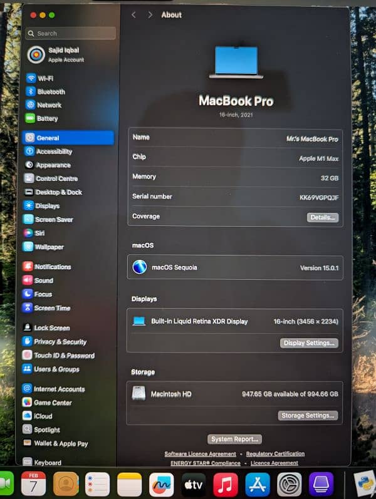This screenshot has height=499, width=376.
Task: Click the Search field in sidebar
Action: [71, 33]
